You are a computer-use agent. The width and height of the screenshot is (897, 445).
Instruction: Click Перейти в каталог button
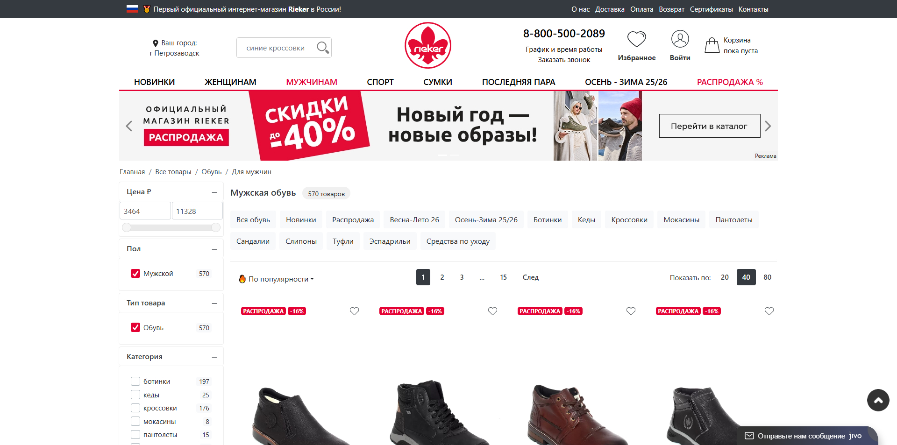709,126
